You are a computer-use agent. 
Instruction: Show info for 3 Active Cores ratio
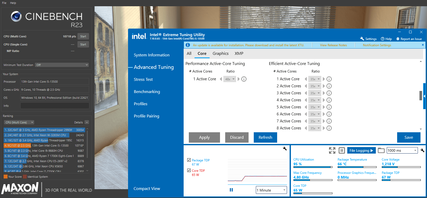click(329, 93)
